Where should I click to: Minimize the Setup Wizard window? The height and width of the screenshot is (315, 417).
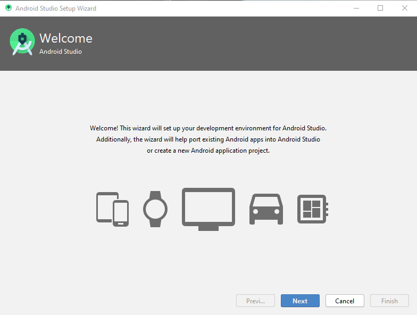[356, 9]
